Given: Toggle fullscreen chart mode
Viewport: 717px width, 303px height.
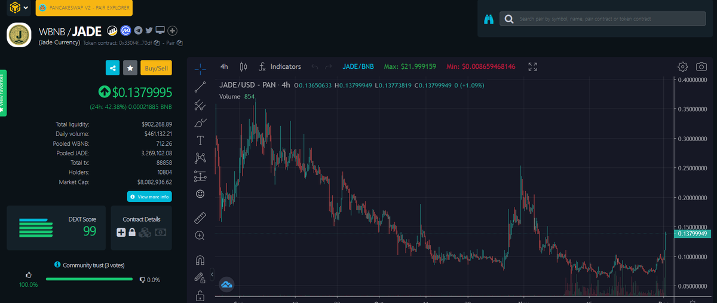Looking at the screenshot, I should pos(534,66).
